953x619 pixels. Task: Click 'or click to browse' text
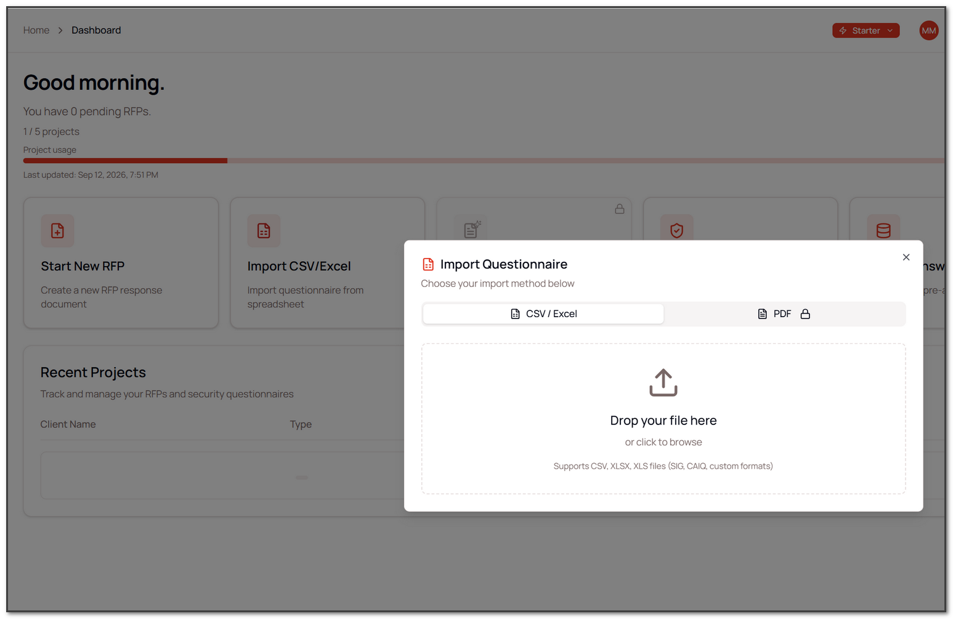tap(663, 442)
